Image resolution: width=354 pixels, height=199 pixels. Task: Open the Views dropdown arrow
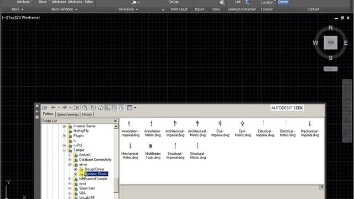[135, 108]
